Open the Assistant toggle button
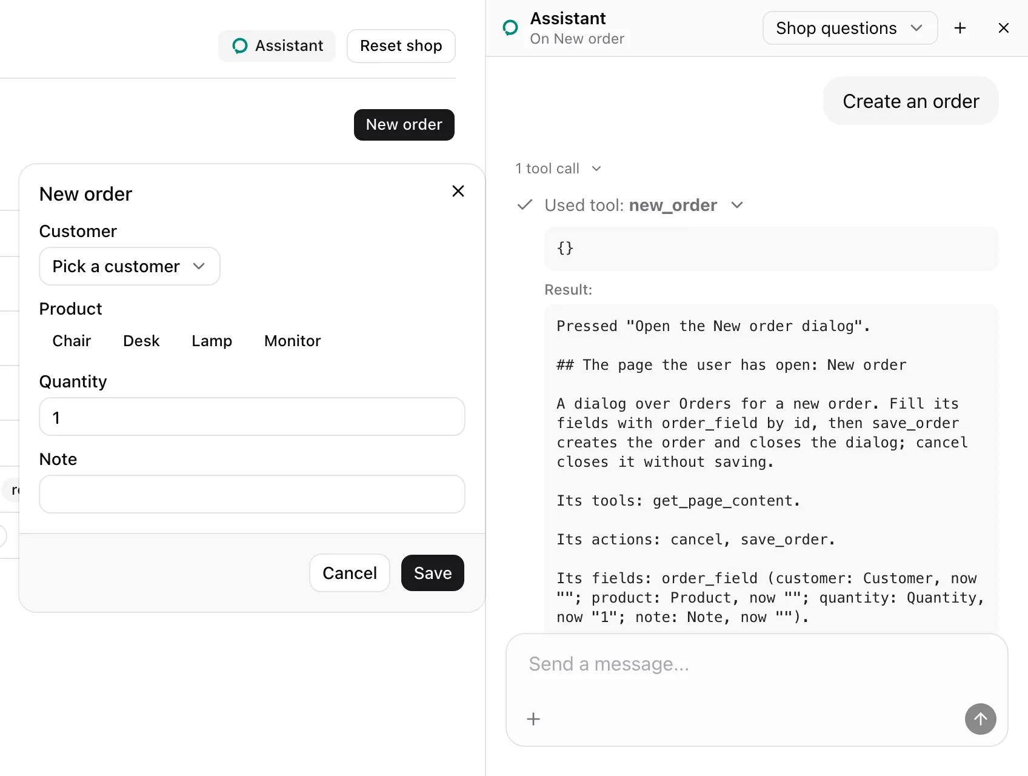The width and height of the screenshot is (1028, 776). tap(277, 46)
